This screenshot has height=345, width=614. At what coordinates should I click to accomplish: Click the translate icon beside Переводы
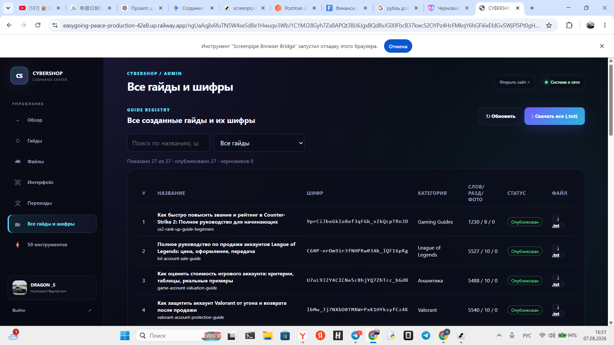click(18, 203)
